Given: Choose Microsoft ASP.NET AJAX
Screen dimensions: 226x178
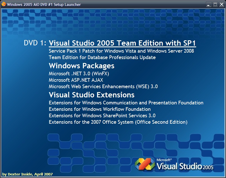Looking at the screenshot, I should tap(76, 80).
